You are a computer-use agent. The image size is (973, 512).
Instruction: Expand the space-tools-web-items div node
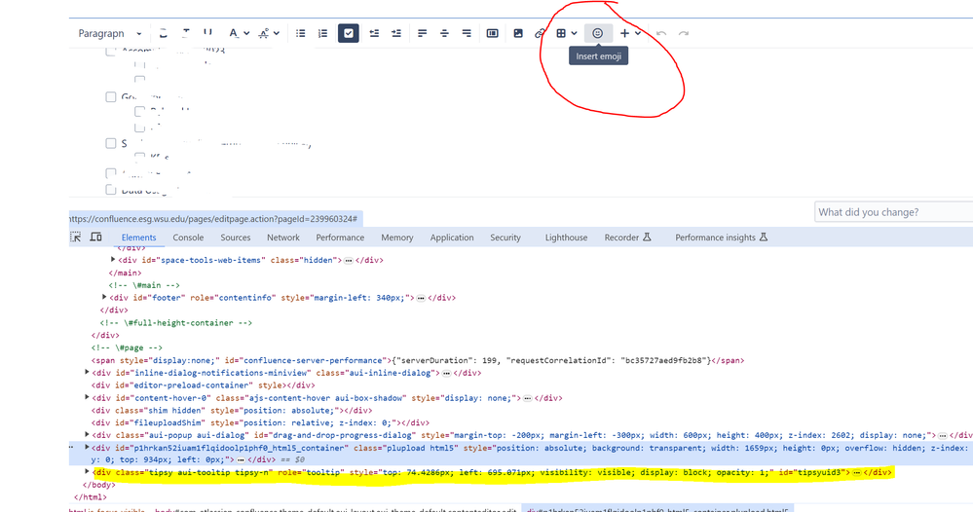pos(113,260)
